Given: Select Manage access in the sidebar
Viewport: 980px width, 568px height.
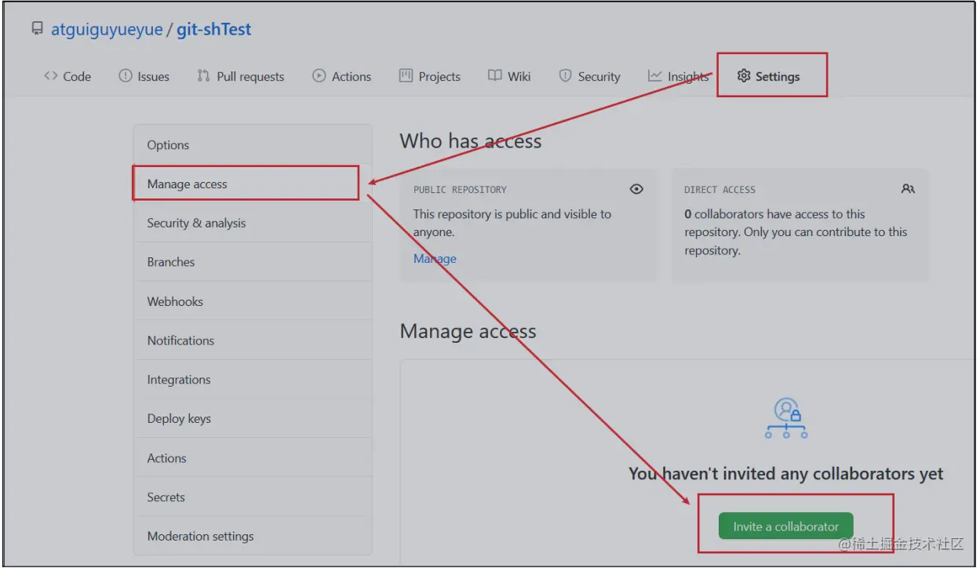Looking at the screenshot, I should (x=253, y=184).
